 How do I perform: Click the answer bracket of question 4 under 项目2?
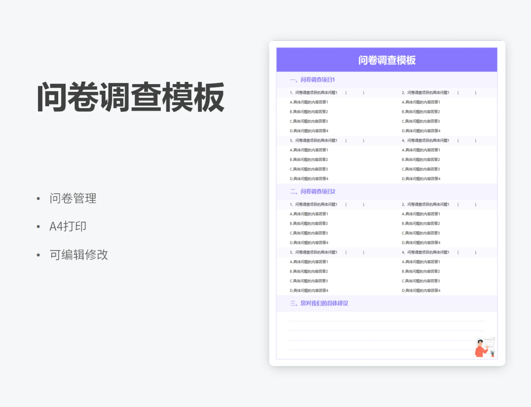(467, 252)
